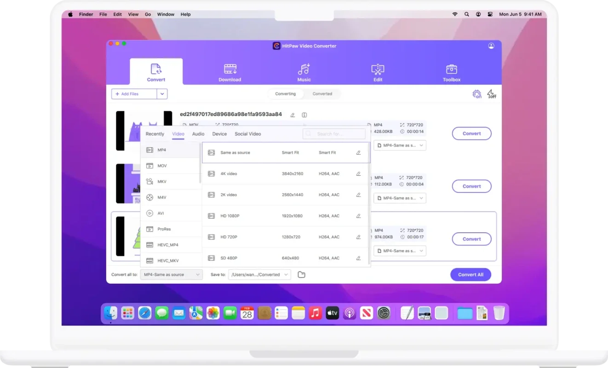Open Music app in the Dock
This screenshot has width=608, height=368.
click(315, 313)
